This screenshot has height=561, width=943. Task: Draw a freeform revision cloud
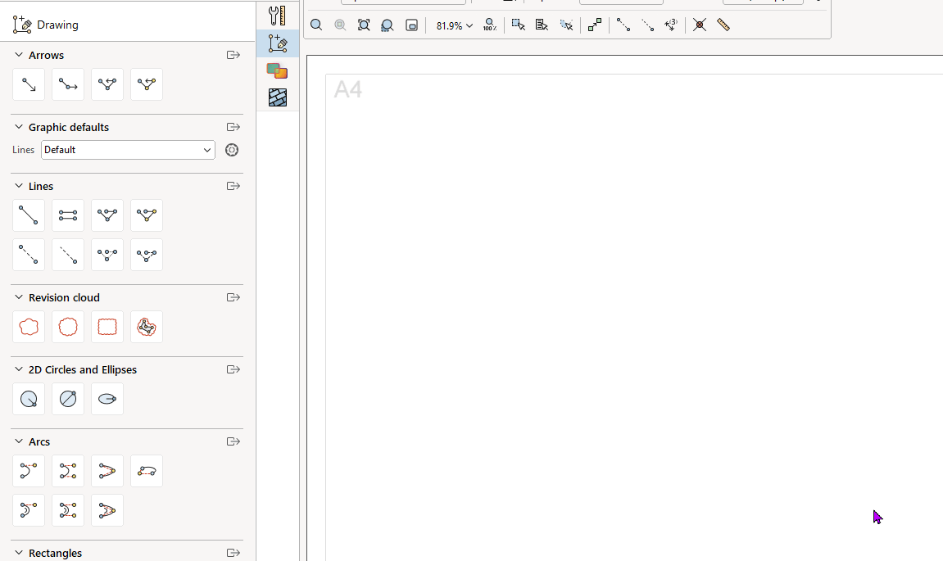pos(29,327)
